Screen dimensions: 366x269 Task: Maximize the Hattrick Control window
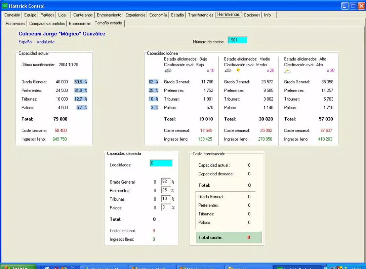353,6
